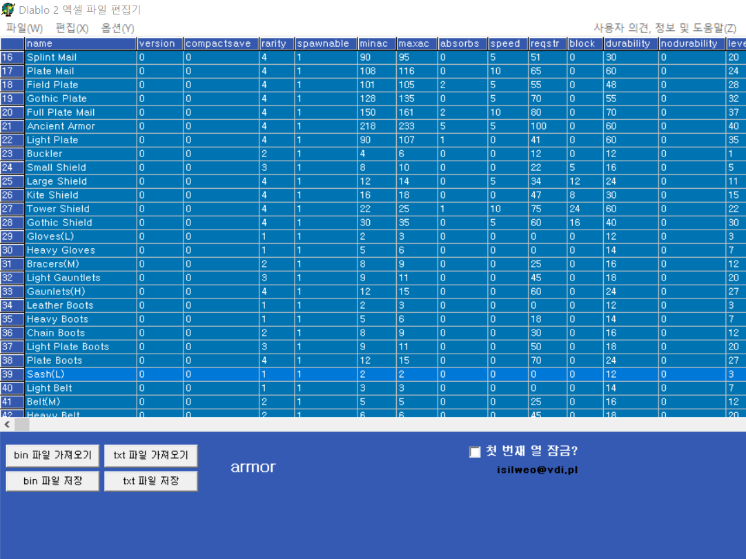Select the name column header
Screen dimensions: 746x559
(81, 43)
